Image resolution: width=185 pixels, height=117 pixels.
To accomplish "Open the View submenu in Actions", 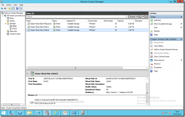I will 156,28.
